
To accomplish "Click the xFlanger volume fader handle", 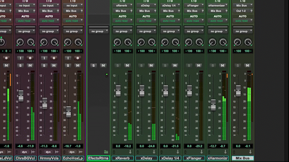I will point(189,90).
